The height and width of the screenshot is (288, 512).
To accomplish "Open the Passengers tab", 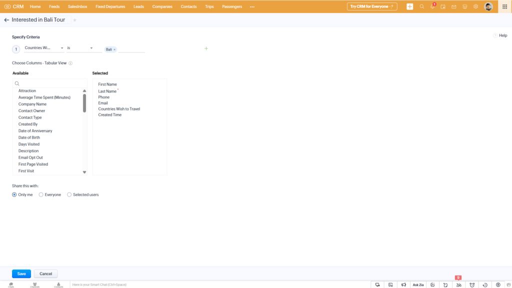I will tap(232, 6).
